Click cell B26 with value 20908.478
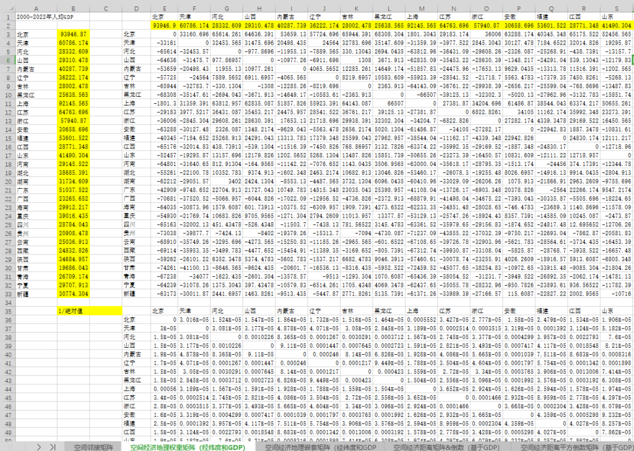Image resolution: width=634 pixels, height=451 pixels. click(73, 233)
